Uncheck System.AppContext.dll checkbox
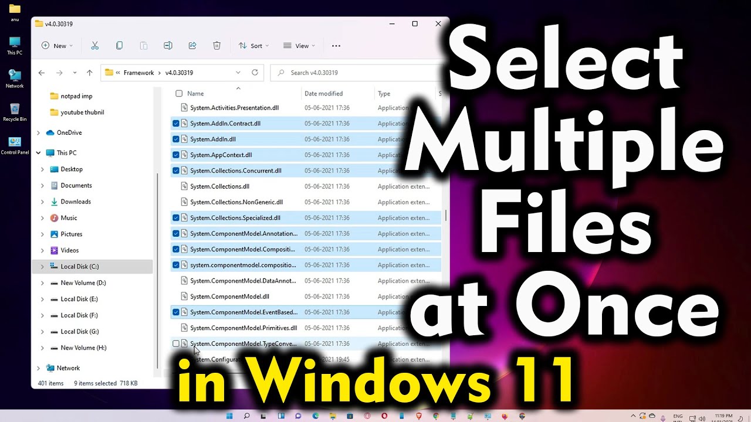Viewport: 751px width, 422px height. [x=176, y=155]
